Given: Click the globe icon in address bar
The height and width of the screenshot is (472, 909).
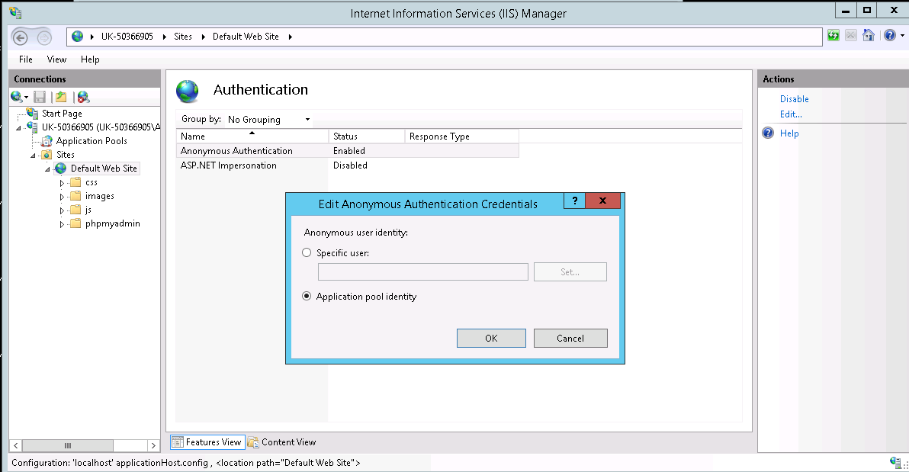Looking at the screenshot, I should 77,37.
